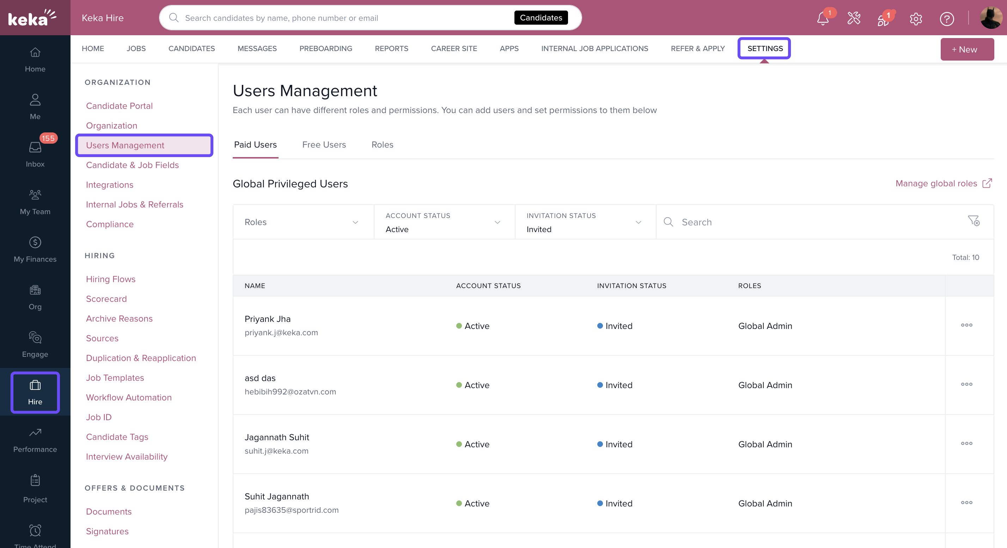Open Performance module in sidebar
The height and width of the screenshot is (548, 1007).
35,440
